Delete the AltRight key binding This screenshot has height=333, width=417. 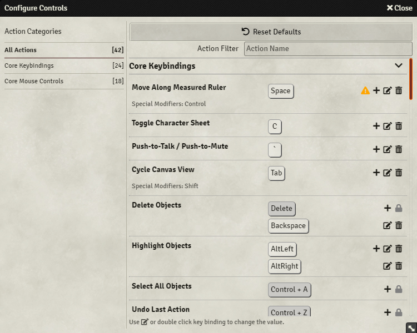tap(399, 266)
